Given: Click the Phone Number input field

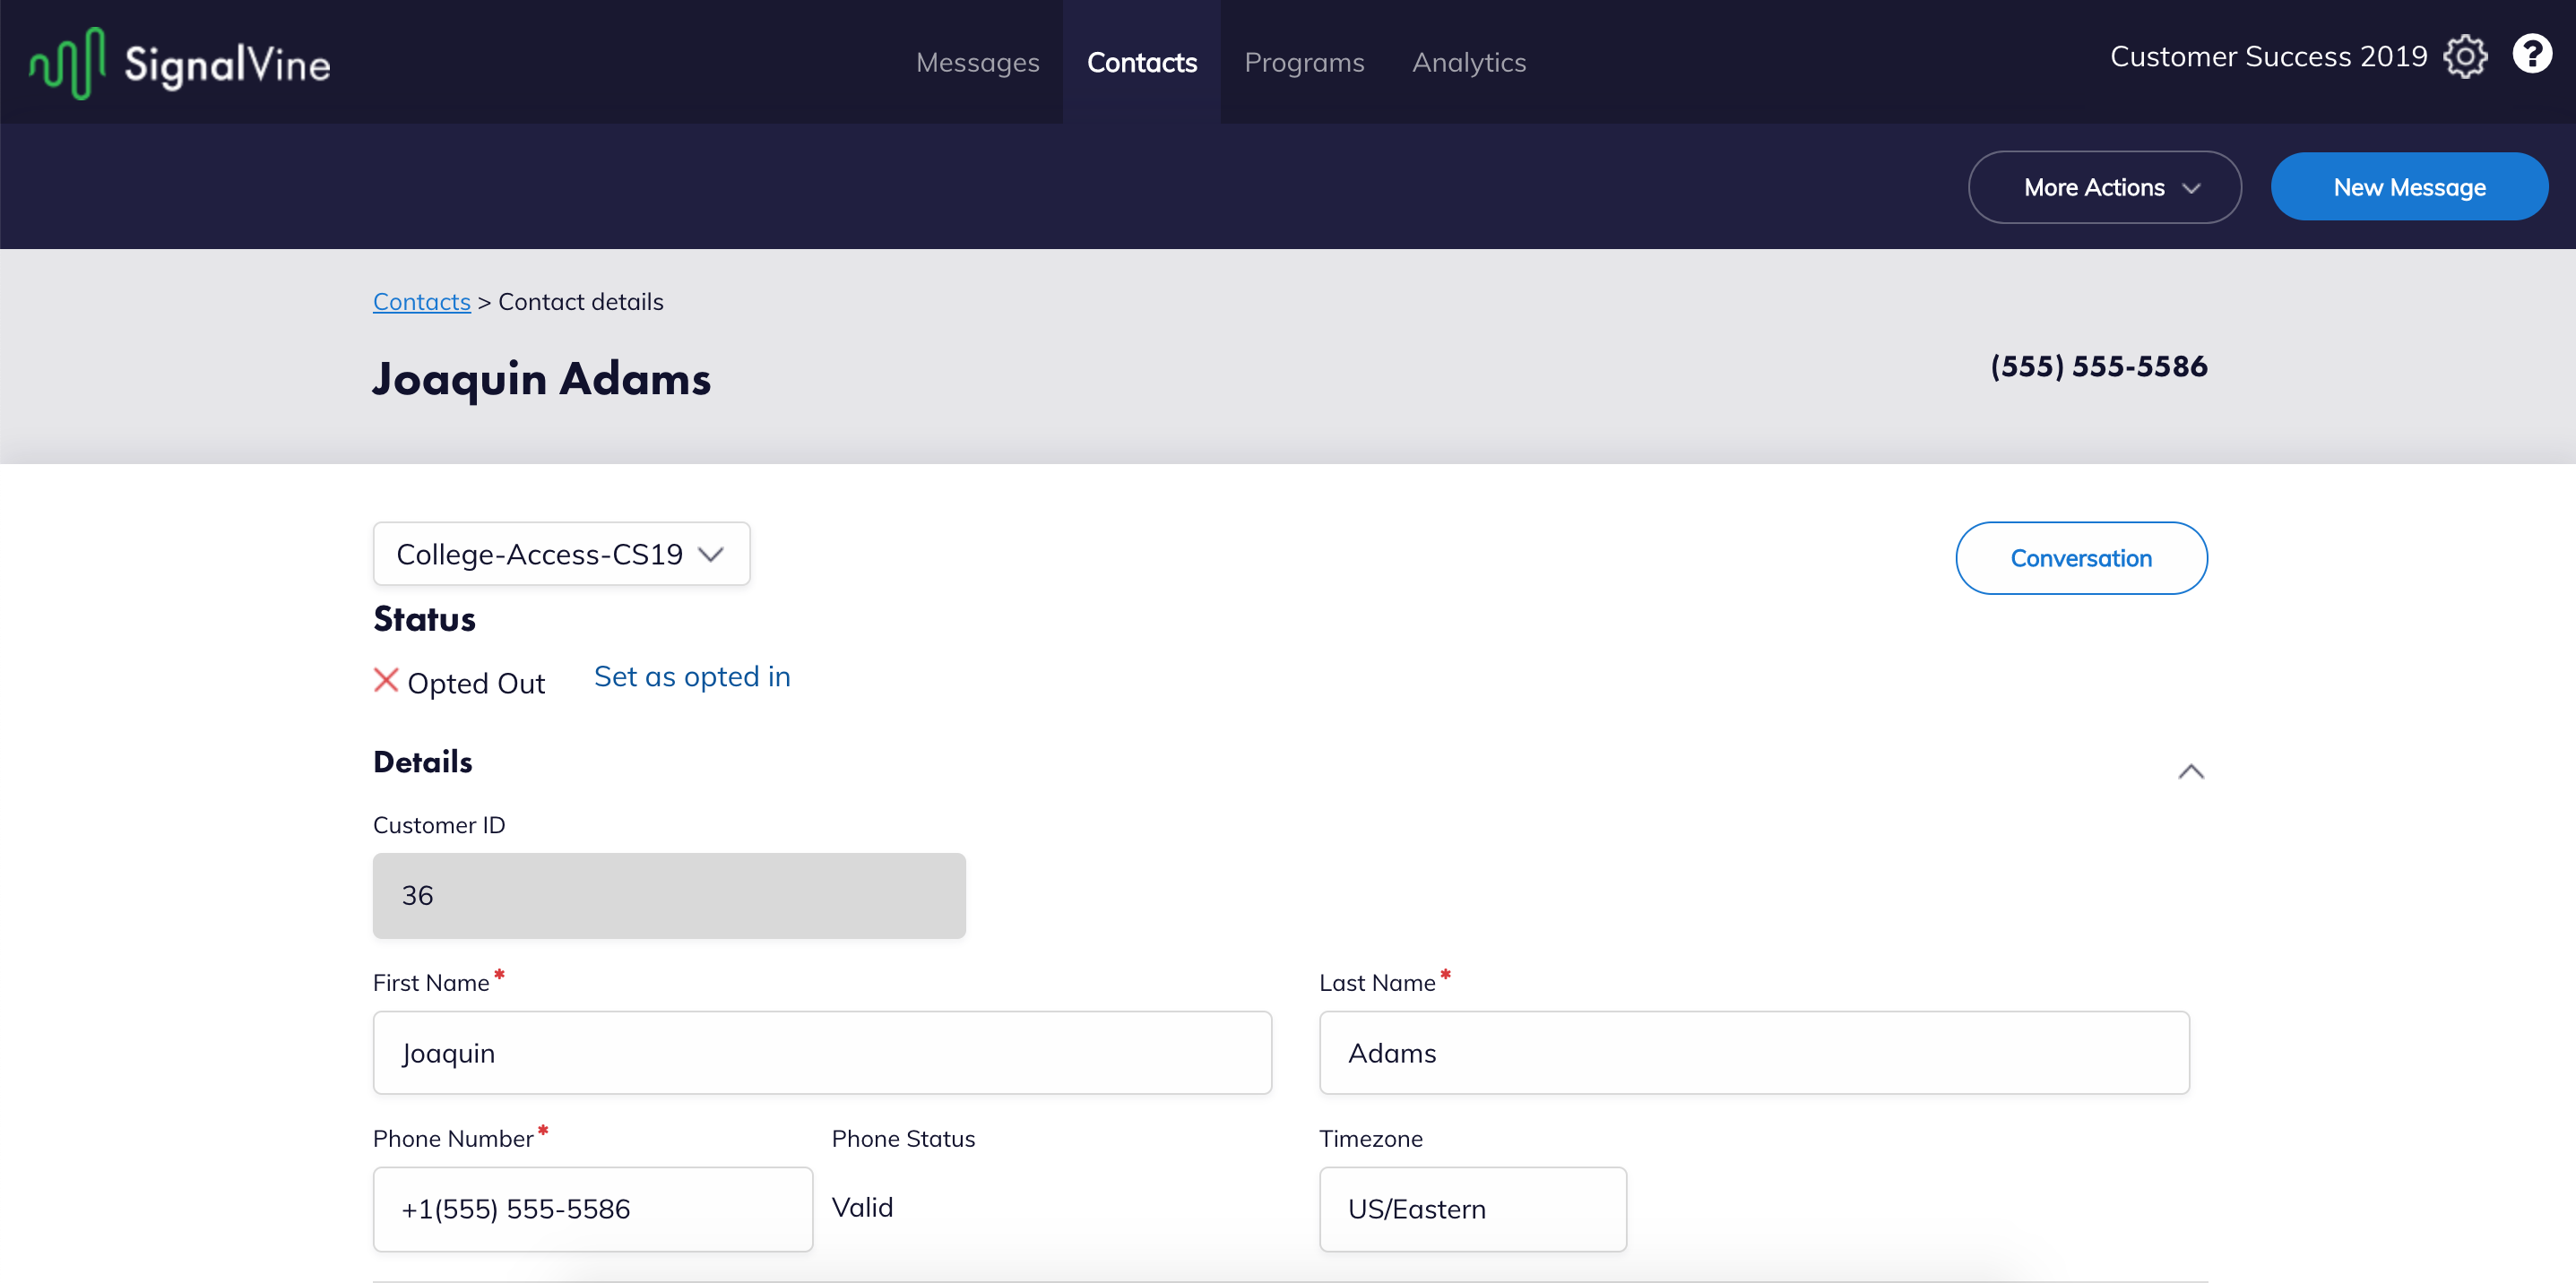Looking at the screenshot, I should (x=592, y=1209).
